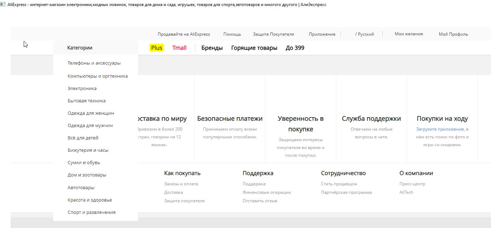Open the Заказы и оплата footer link
Viewport: 491px width, 228px height.
pos(181,184)
